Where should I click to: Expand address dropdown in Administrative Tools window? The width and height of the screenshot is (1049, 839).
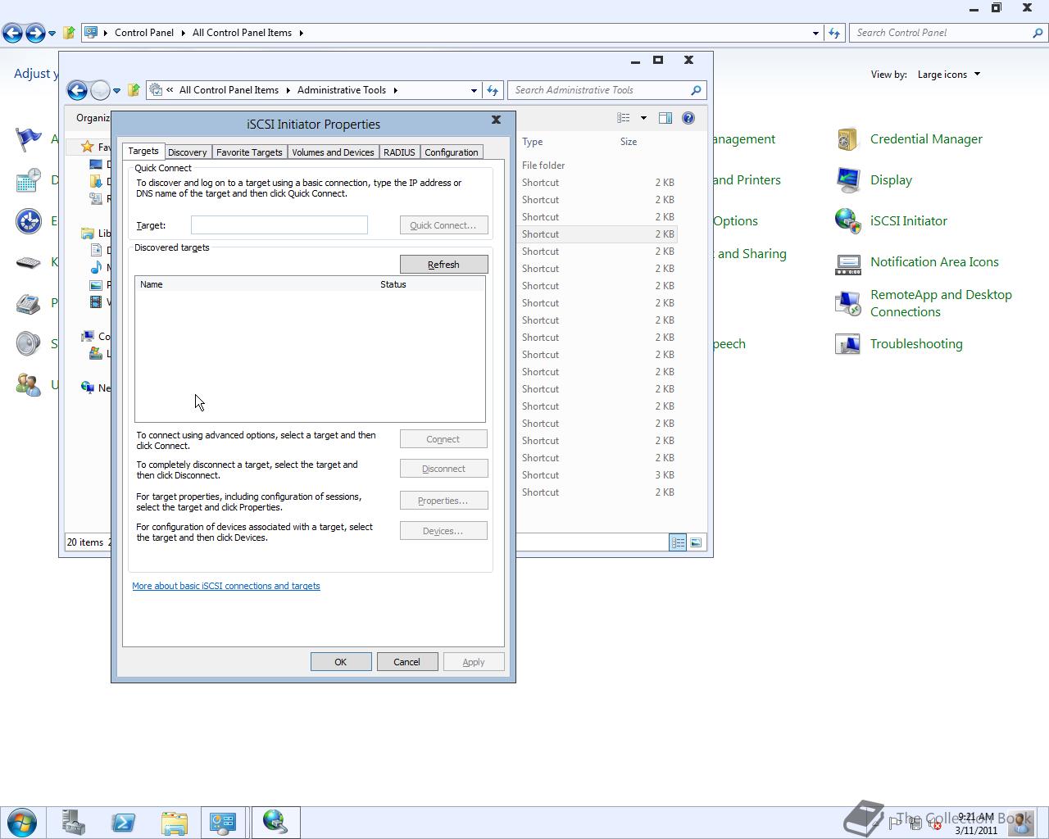(474, 90)
